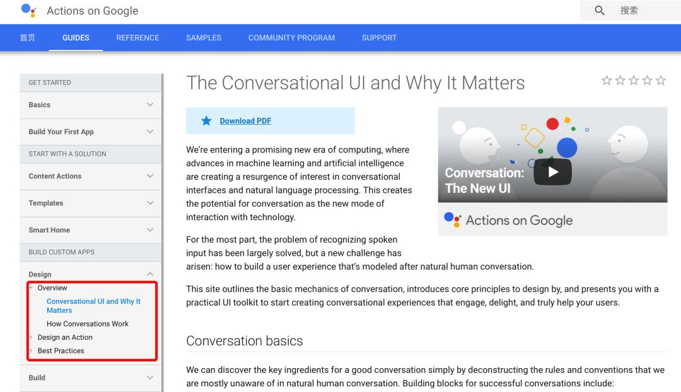Click the Actions on Google logo icon

click(x=28, y=11)
